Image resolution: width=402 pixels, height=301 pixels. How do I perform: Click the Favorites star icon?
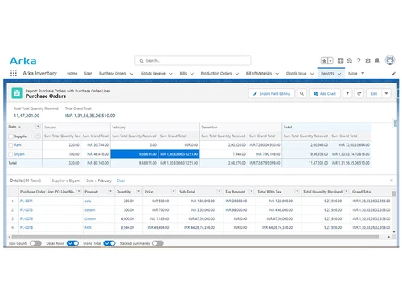pyautogui.click(x=324, y=61)
